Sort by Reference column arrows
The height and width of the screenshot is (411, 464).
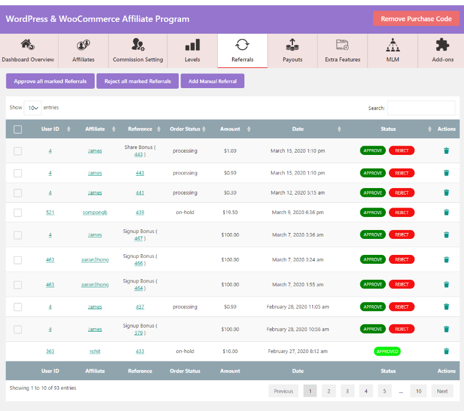(x=159, y=129)
